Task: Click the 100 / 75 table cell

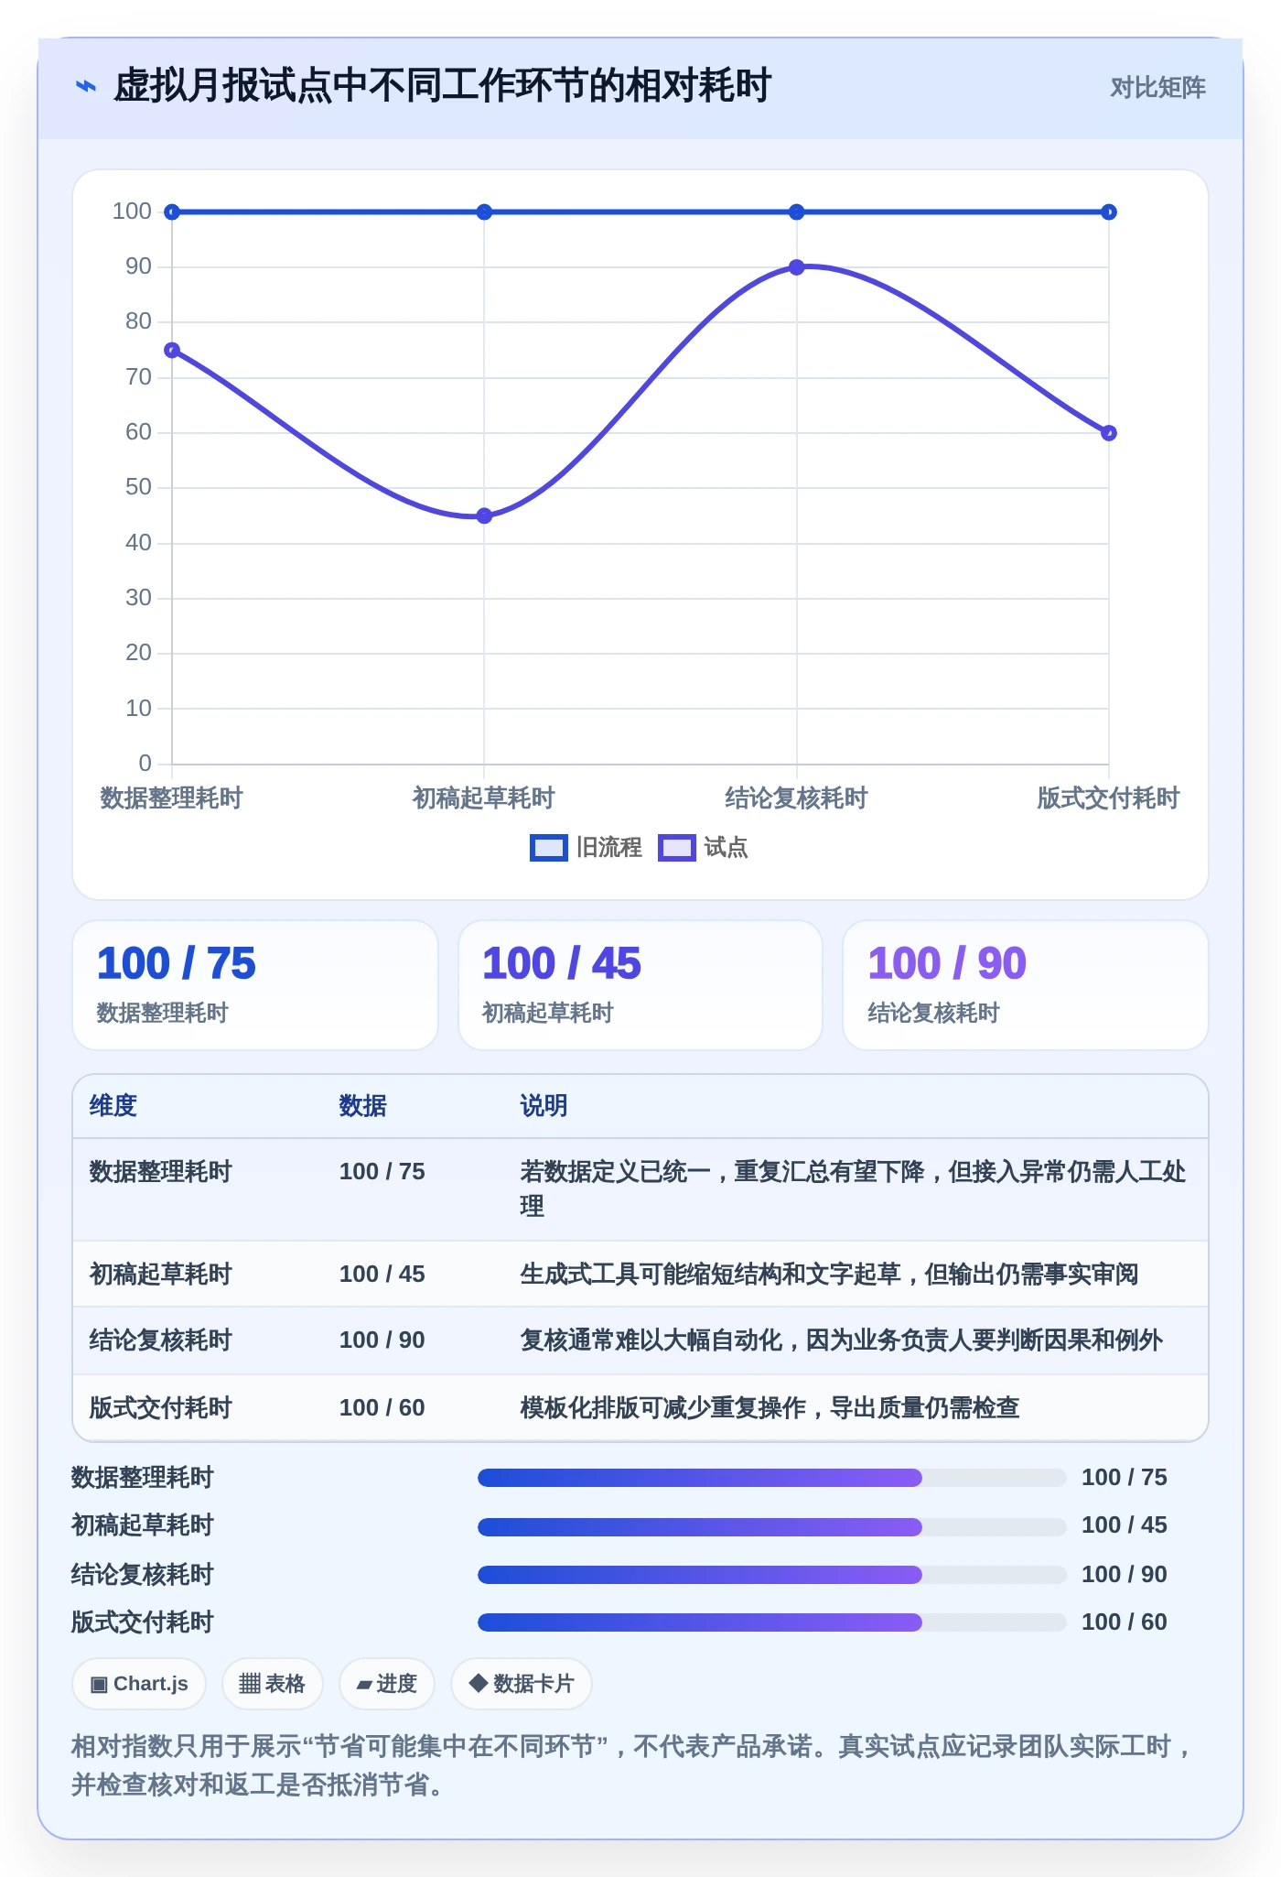Action: click(x=382, y=1172)
